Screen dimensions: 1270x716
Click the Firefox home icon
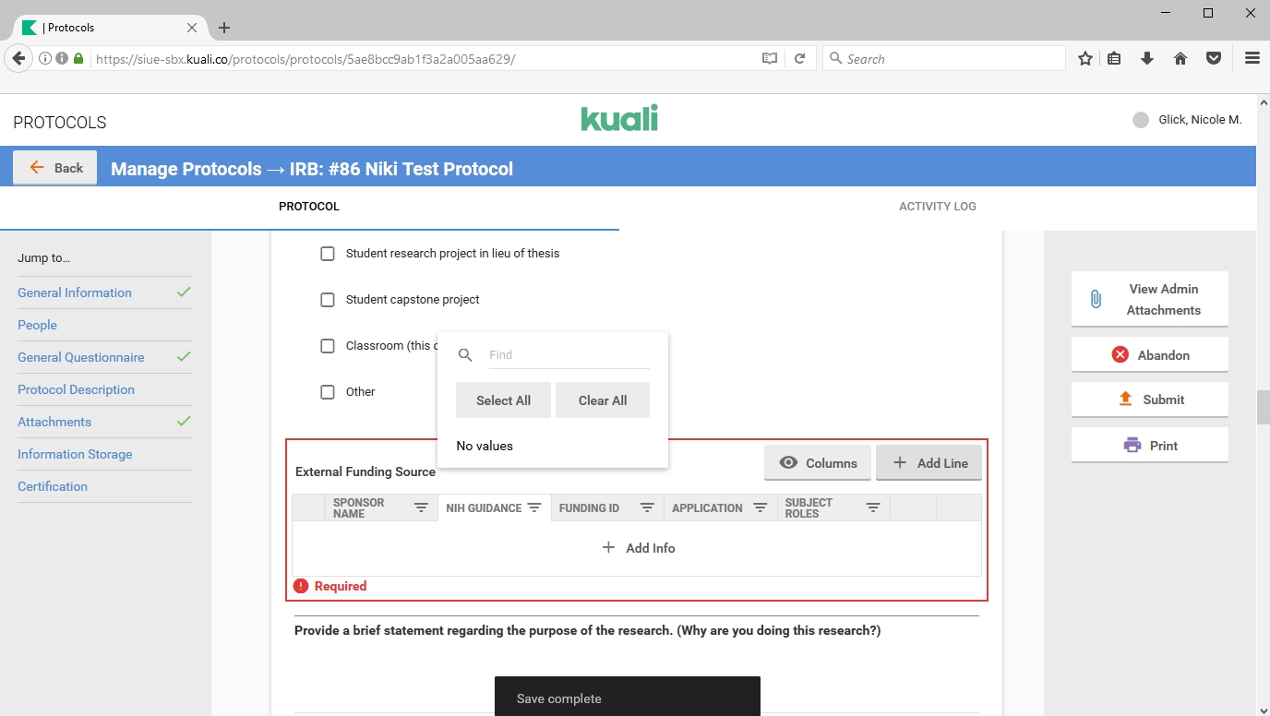1180,58
